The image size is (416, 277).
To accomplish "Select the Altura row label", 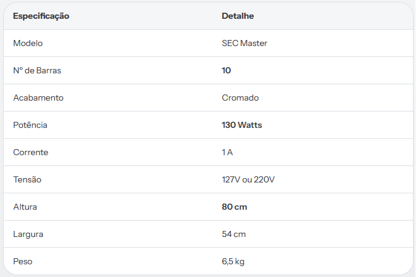I will [25, 207].
